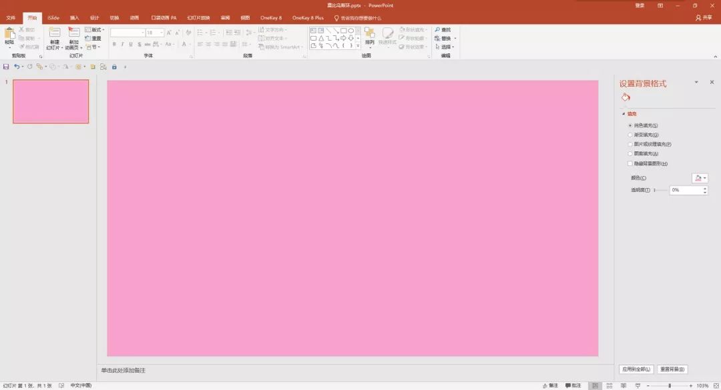Select the paint bucket fill icon in pane

(x=626, y=97)
